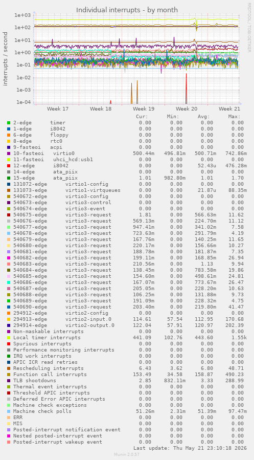Click the red 12-edge i8042 legend swatch
This screenshot has height=460, width=254.
coord(9,166)
